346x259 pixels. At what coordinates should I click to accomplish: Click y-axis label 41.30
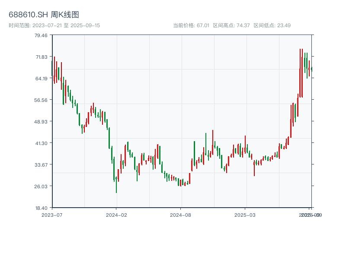coord(41,143)
